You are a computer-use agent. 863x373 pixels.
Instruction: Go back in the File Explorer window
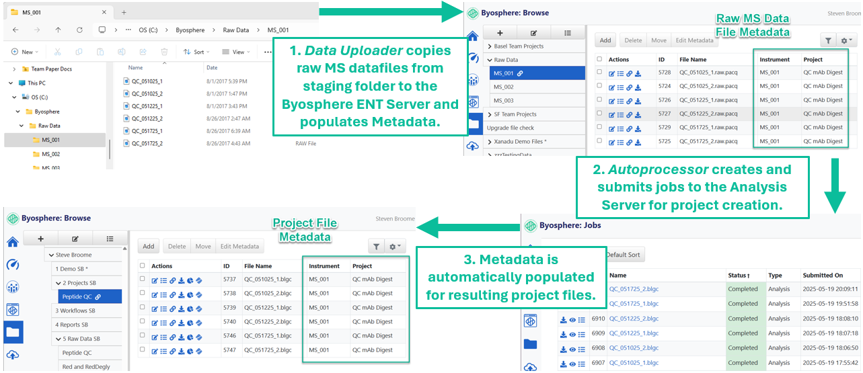click(15, 30)
